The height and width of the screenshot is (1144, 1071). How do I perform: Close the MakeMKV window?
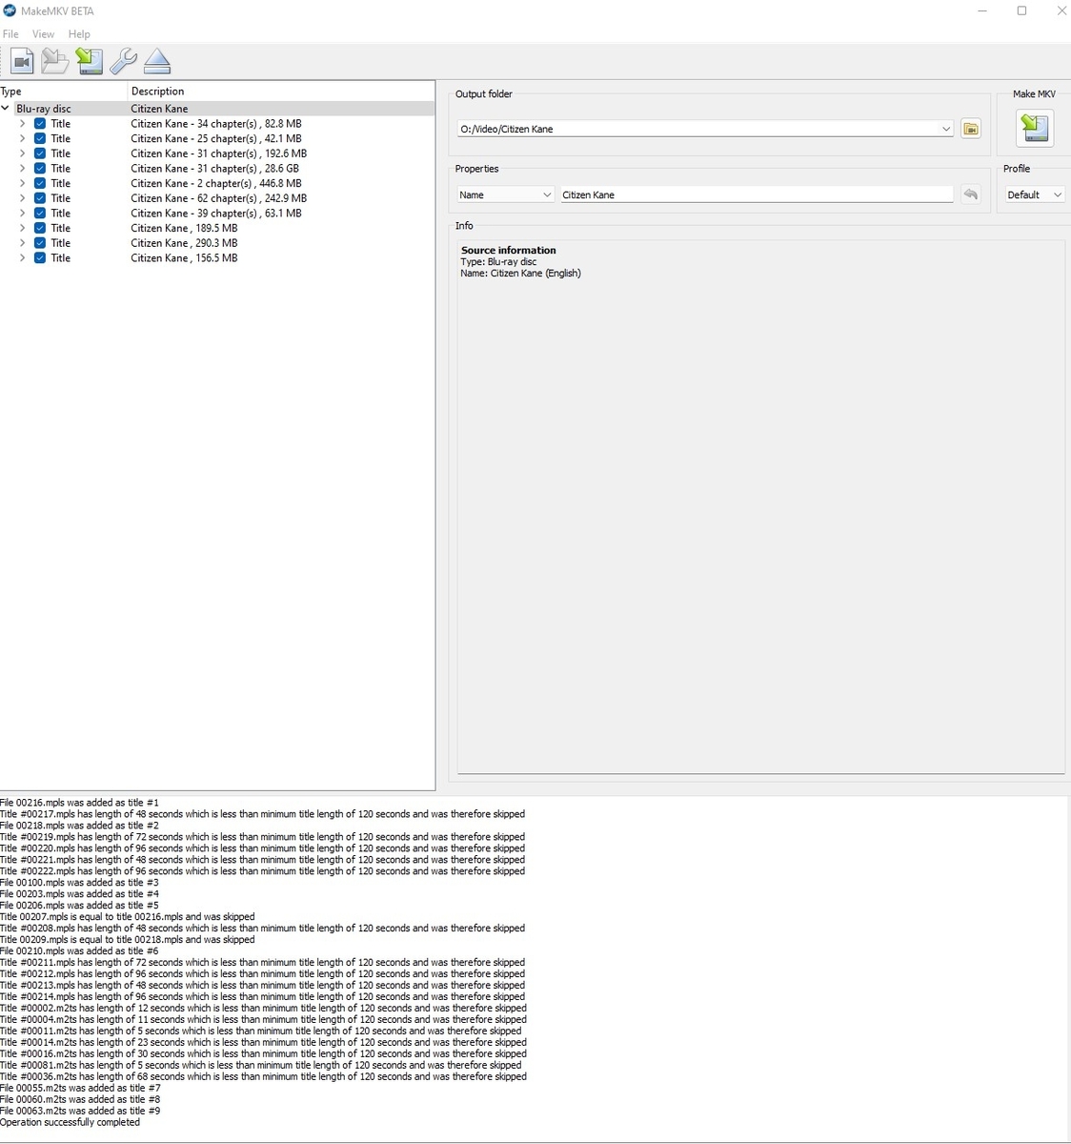(x=1061, y=10)
